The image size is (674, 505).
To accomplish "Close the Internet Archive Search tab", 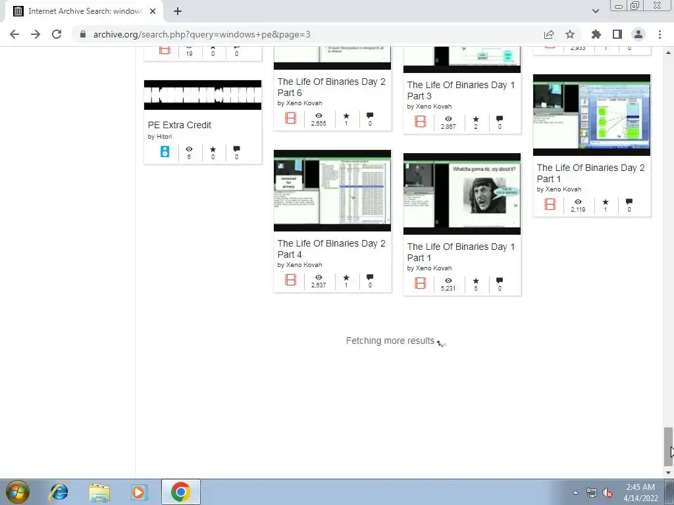I will click(153, 11).
